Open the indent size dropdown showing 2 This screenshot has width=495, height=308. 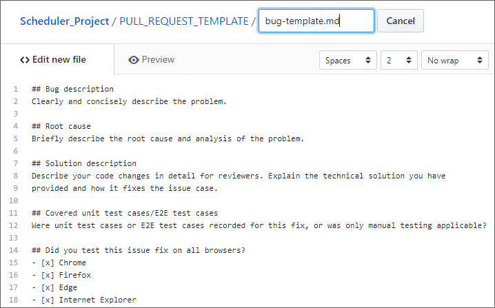click(399, 60)
